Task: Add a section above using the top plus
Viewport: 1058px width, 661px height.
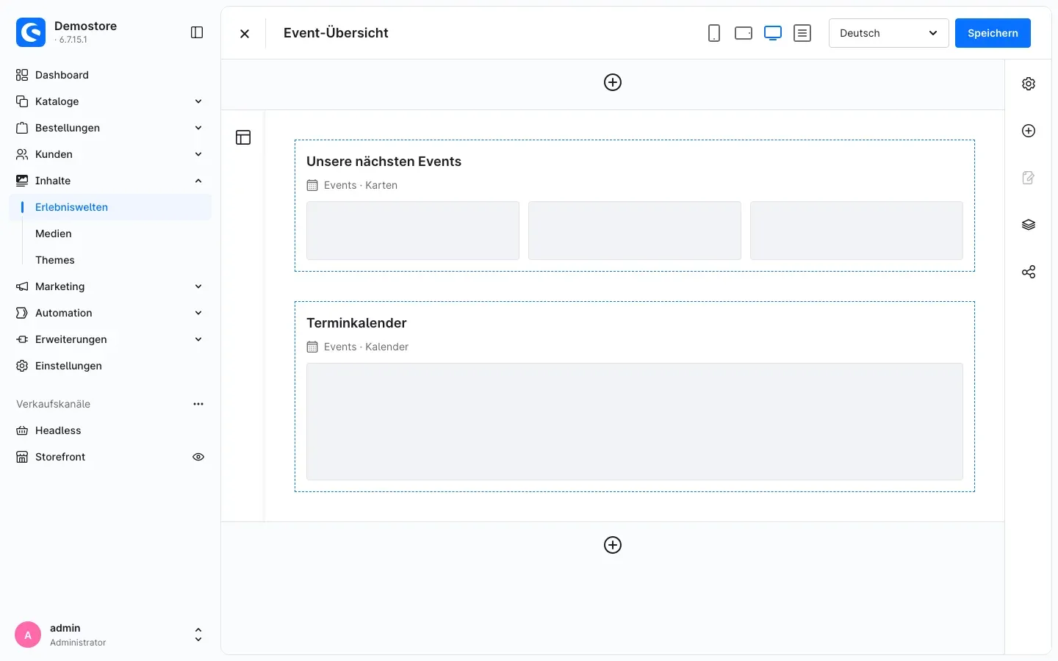Action: (x=613, y=82)
